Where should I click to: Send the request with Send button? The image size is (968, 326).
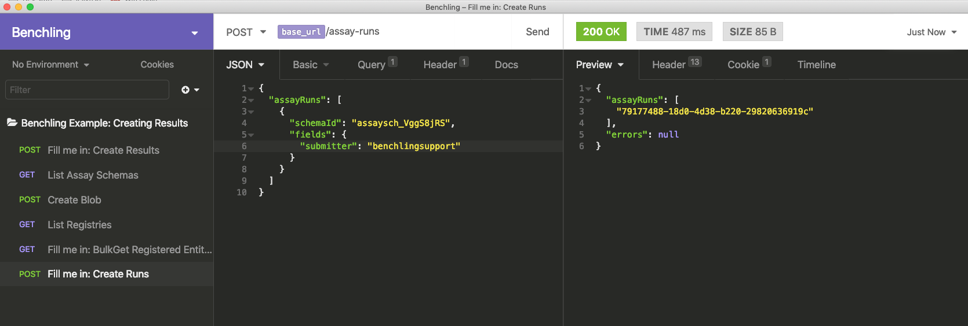(537, 32)
